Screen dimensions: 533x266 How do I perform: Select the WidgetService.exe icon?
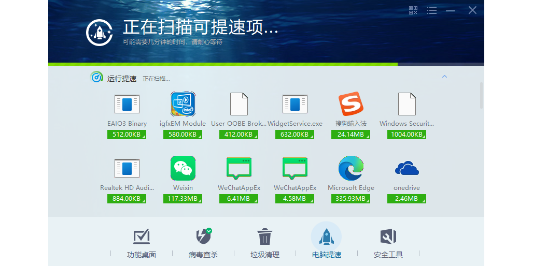click(x=294, y=104)
